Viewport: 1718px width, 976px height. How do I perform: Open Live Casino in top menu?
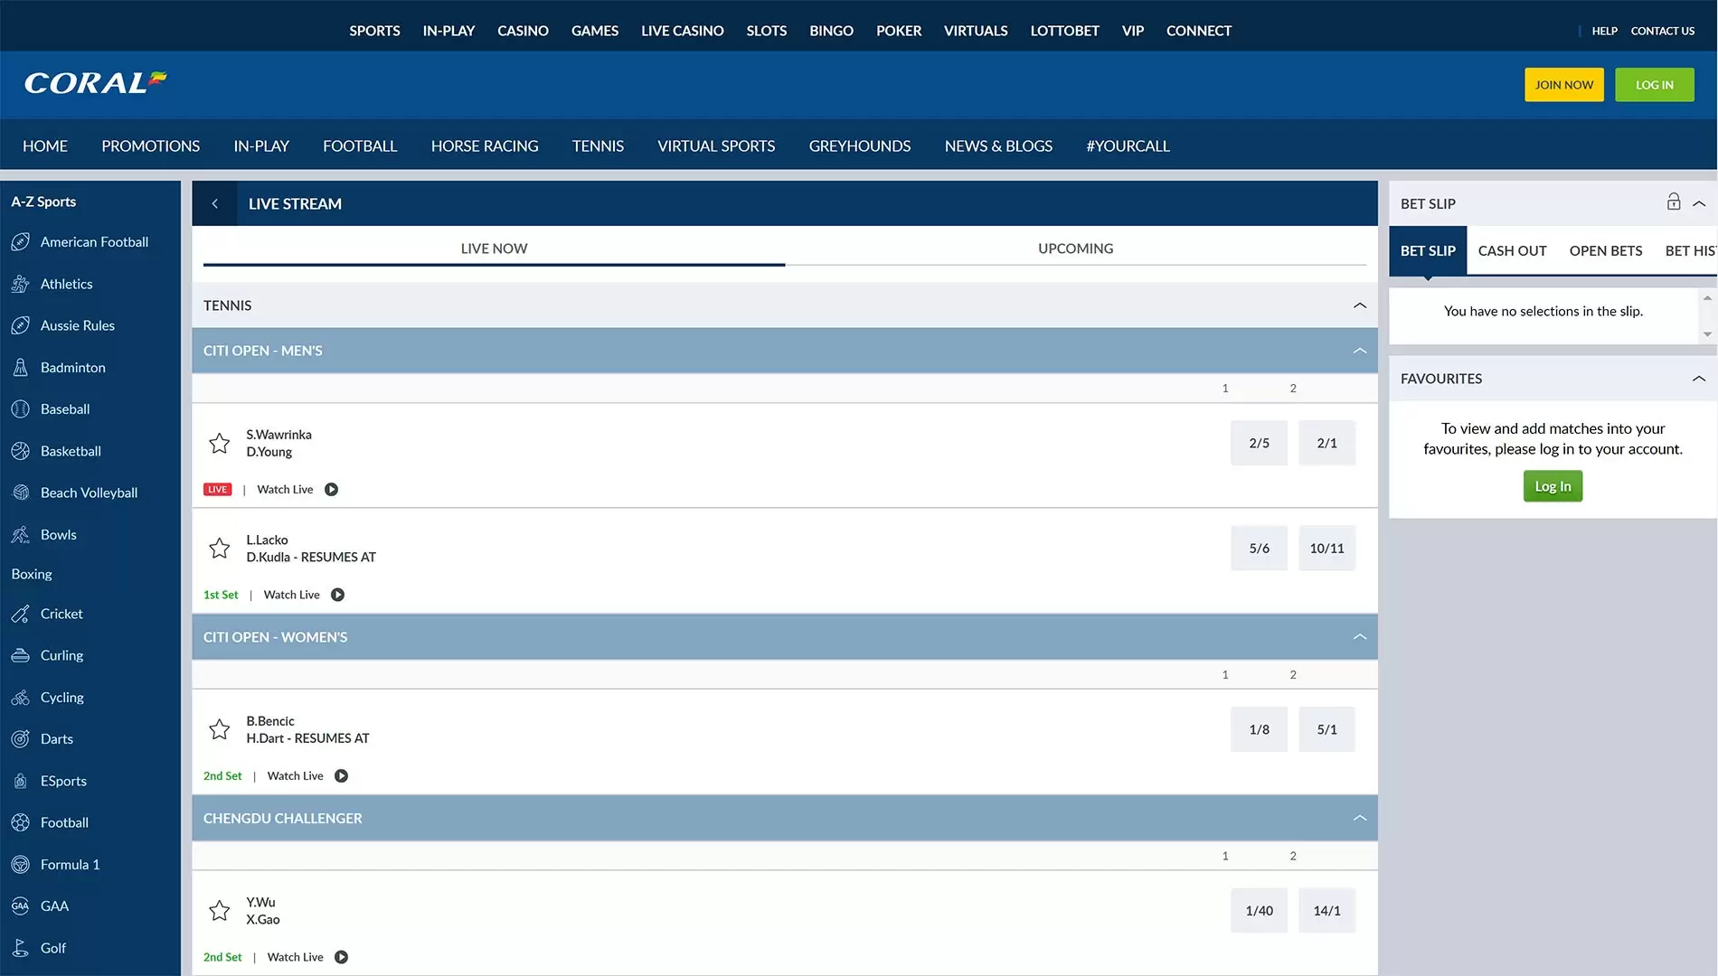[683, 31]
